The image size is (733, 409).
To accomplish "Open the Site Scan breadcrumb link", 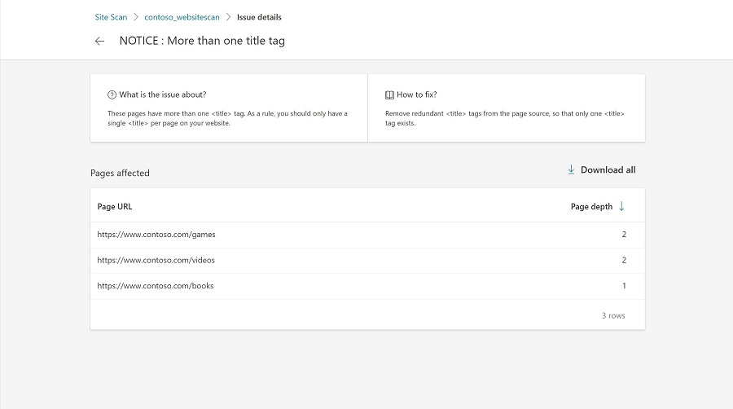I will click(x=111, y=17).
